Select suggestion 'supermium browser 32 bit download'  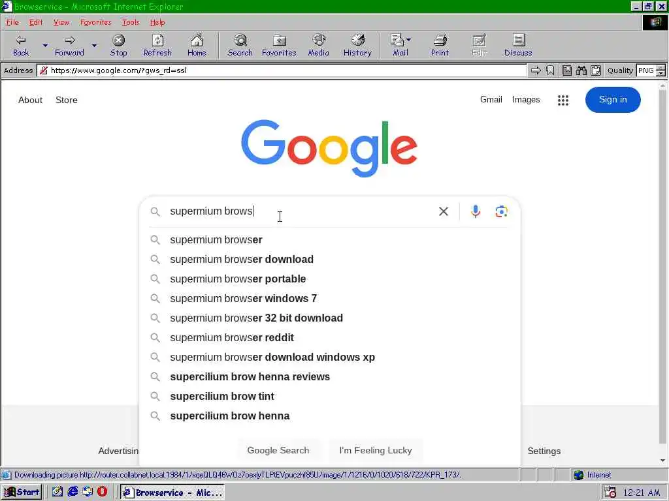pos(330,318)
